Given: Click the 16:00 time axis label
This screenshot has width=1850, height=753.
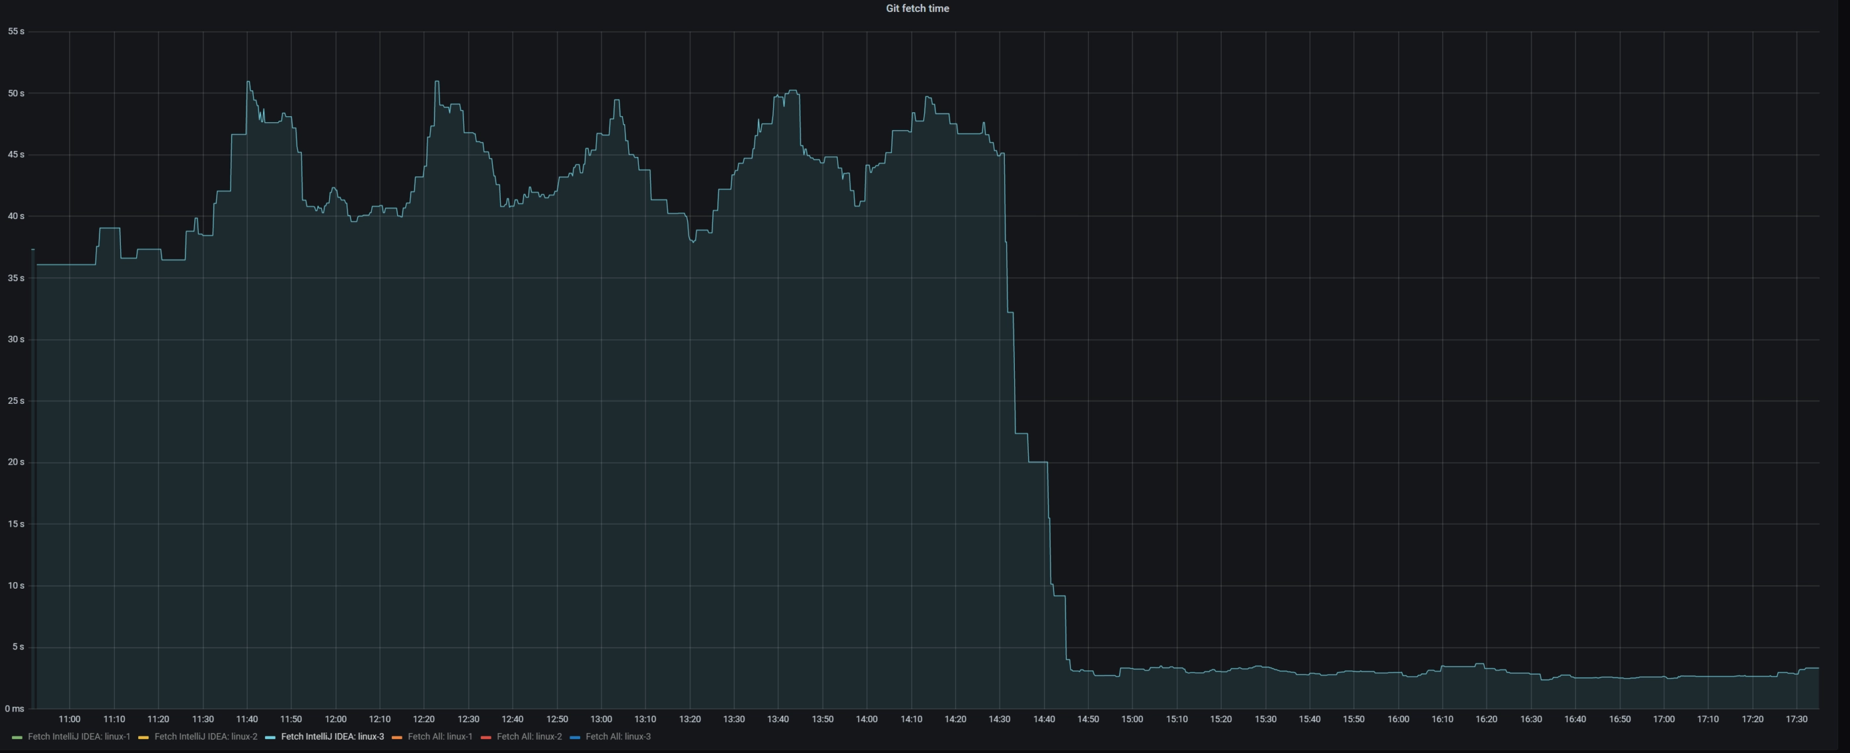Looking at the screenshot, I should [x=1398, y=719].
